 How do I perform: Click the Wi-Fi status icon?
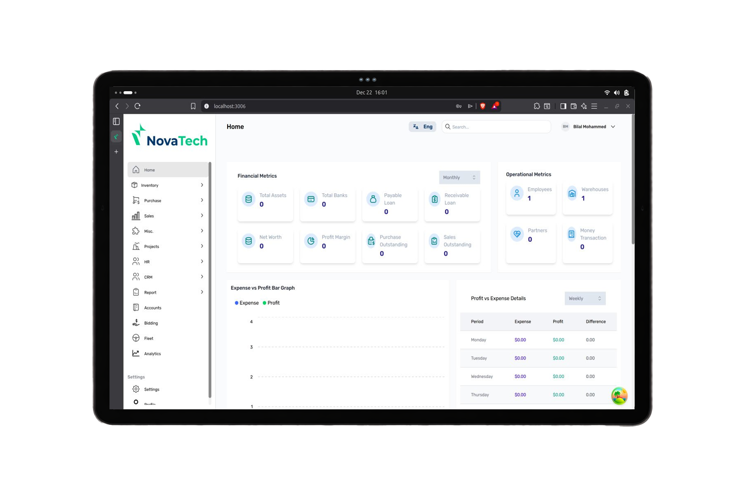[x=607, y=93]
